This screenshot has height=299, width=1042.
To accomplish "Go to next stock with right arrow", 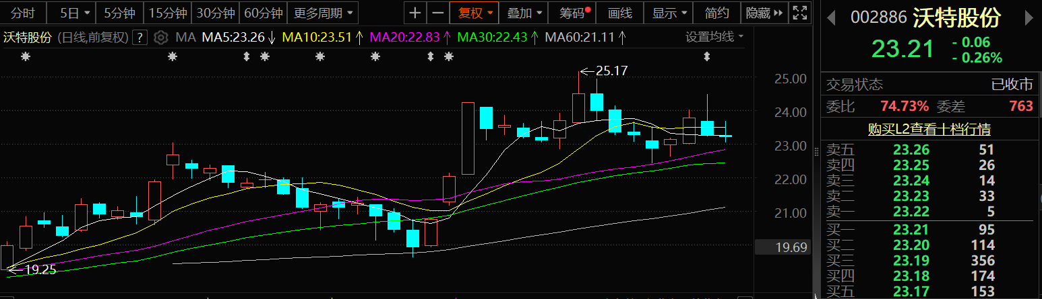I will click(x=1030, y=17).
